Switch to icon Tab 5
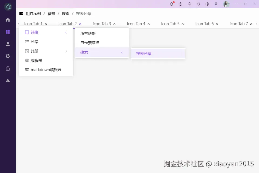 coord(171,24)
